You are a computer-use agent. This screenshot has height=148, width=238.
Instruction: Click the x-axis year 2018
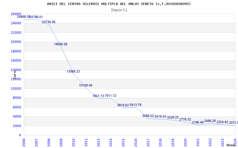coord(161,143)
